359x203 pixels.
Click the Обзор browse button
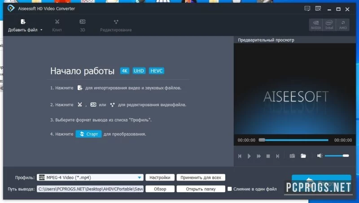point(160,189)
